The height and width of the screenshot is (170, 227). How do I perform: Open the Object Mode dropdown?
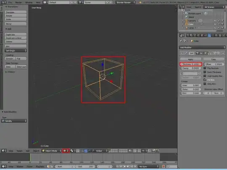click(52, 151)
